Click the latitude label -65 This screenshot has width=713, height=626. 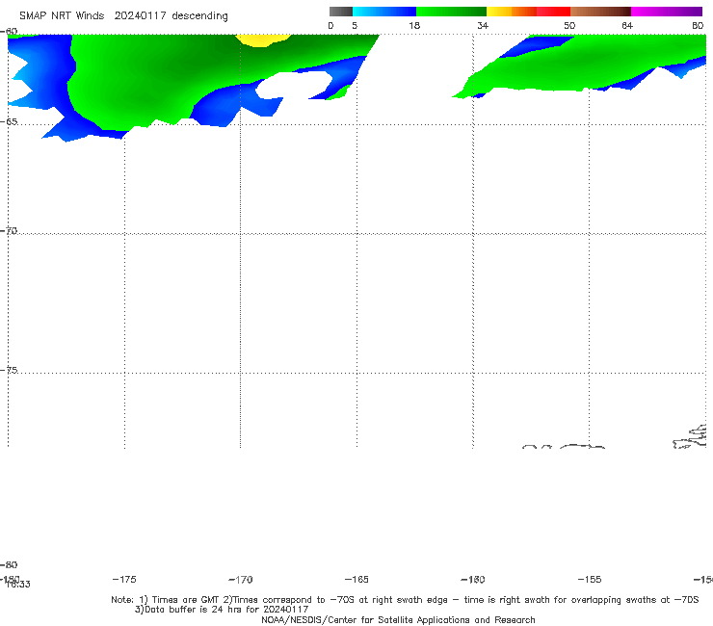click(x=9, y=122)
